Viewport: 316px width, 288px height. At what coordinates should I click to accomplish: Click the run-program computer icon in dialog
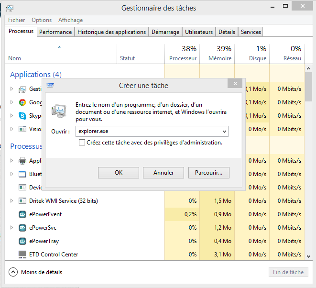coord(59,111)
